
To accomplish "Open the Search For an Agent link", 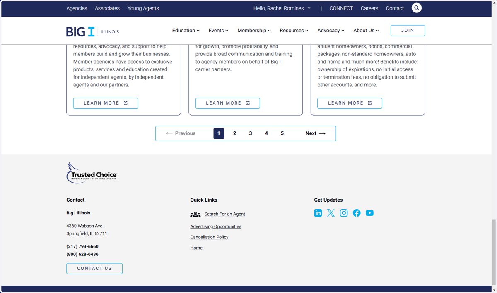I will (x=224, y=214).
